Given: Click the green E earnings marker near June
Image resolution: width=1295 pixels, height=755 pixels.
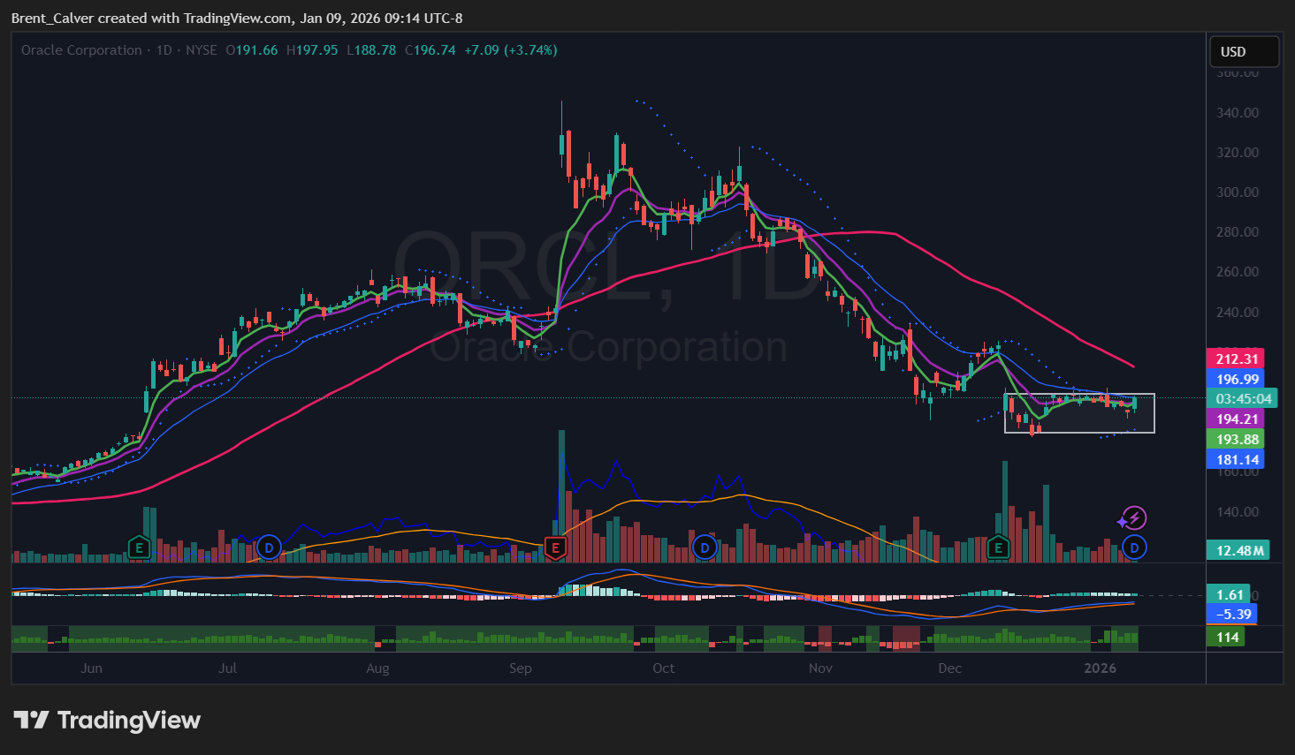Looking at the screenshot, I should click(x=139, y=547).
